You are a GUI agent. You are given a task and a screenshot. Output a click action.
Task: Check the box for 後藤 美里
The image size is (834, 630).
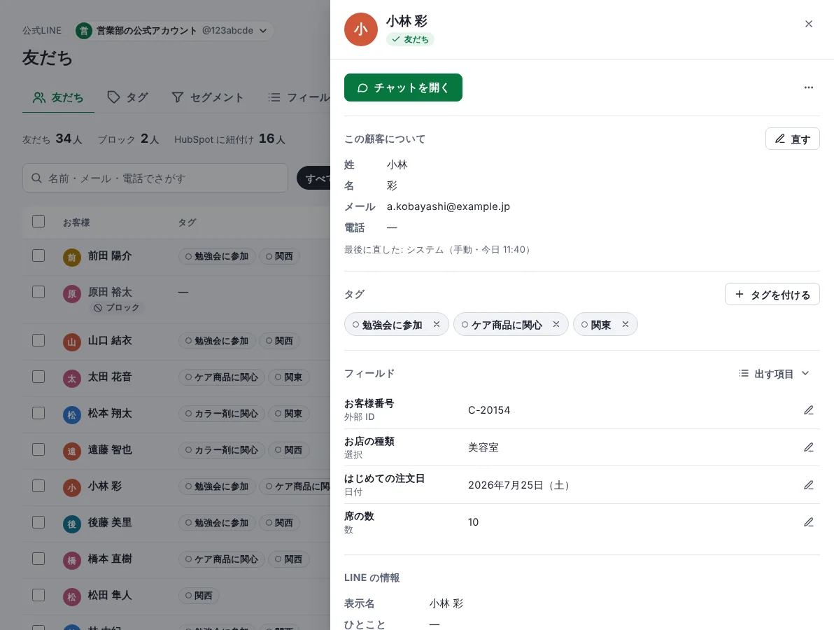click(x=38, y=522)
